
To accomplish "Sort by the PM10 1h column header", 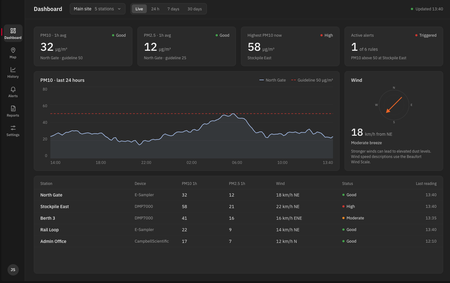I will [x=189, y=184].
